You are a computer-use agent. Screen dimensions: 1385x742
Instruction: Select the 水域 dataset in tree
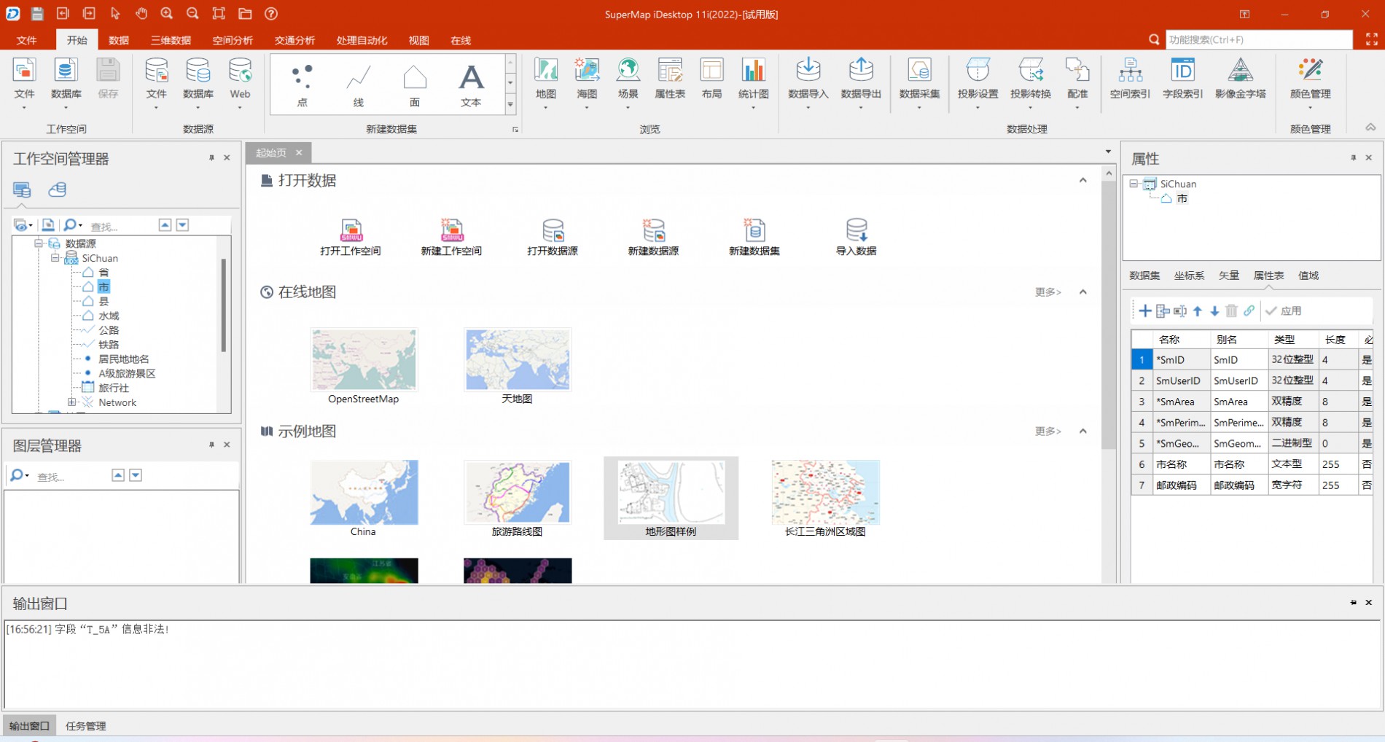[109, 316]
